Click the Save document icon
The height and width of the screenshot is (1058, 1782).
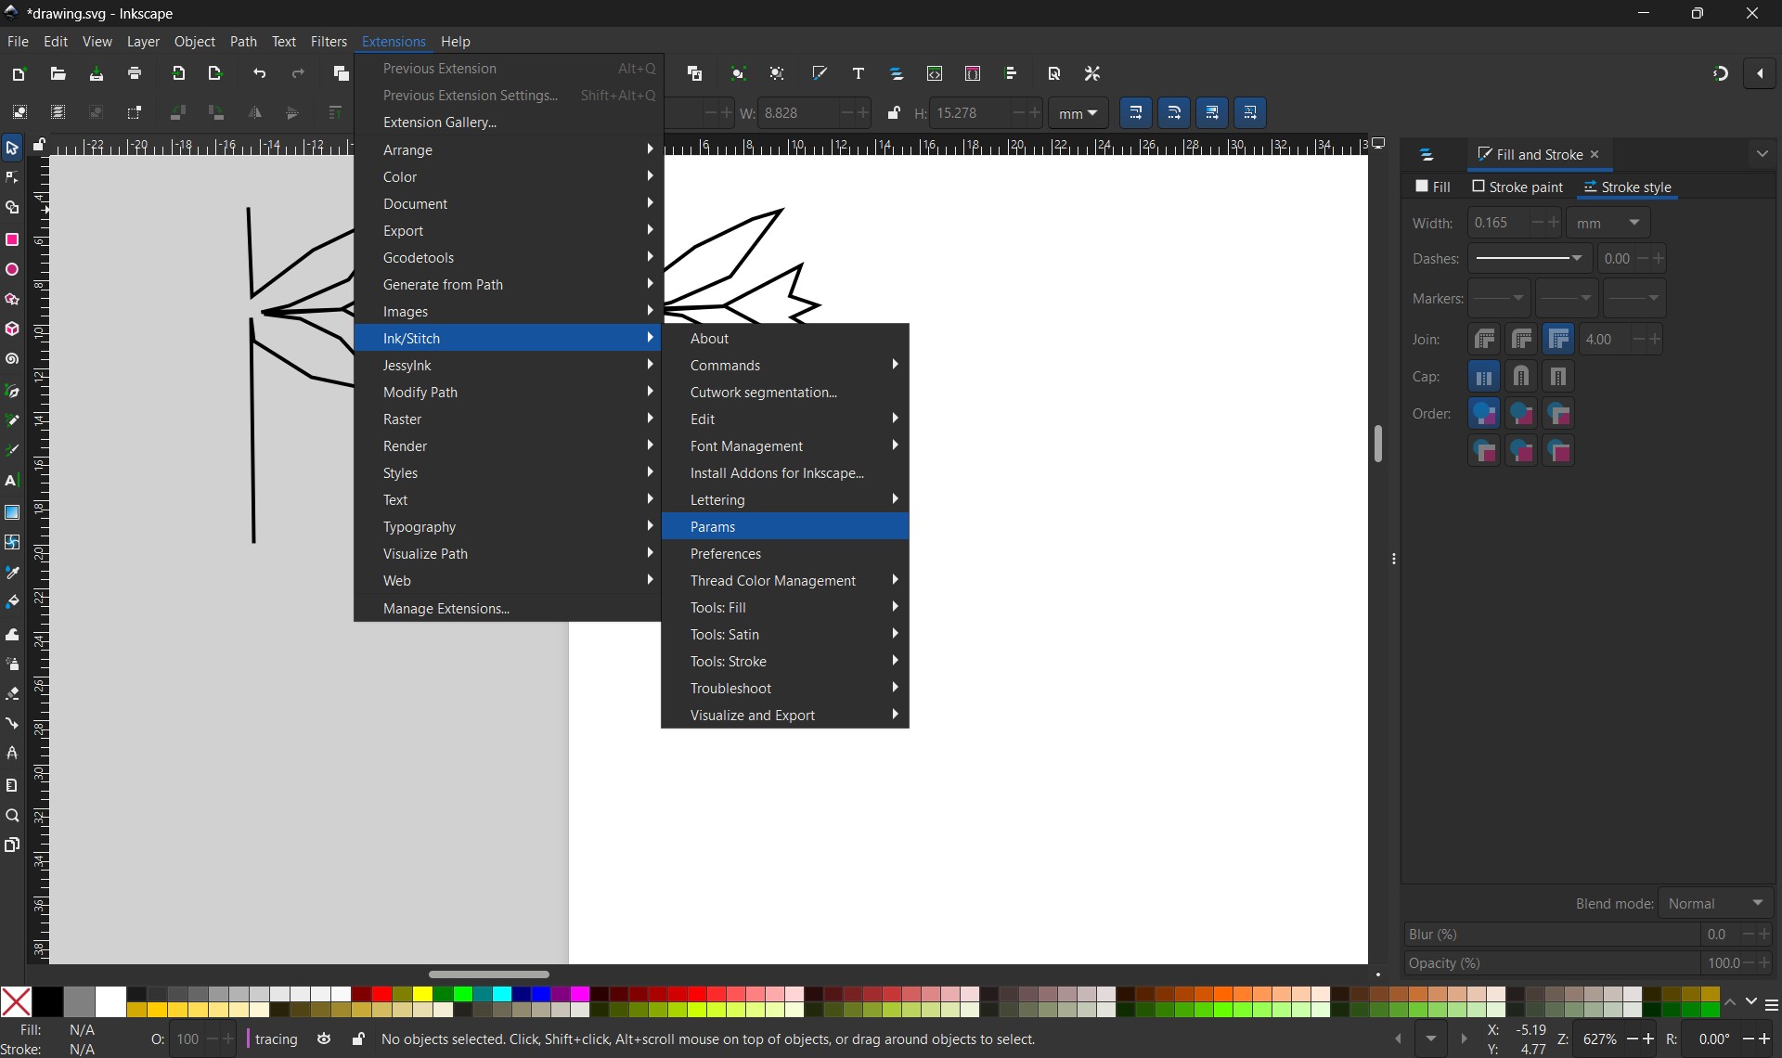(x=97, y=73)
